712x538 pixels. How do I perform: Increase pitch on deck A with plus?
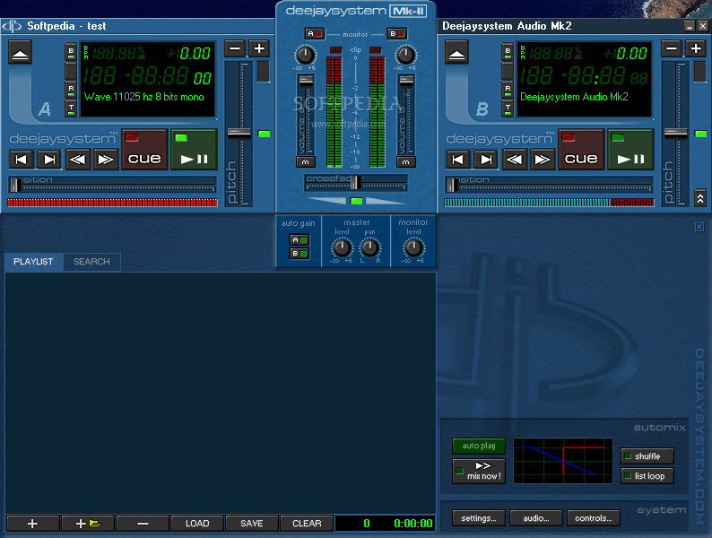pyautogui.click(x=259, y=48)
